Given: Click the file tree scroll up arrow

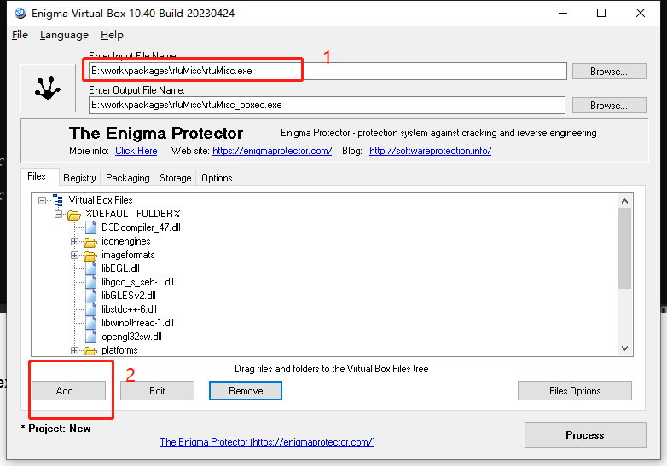Looking at the screenshot, I should pos(624,201).
